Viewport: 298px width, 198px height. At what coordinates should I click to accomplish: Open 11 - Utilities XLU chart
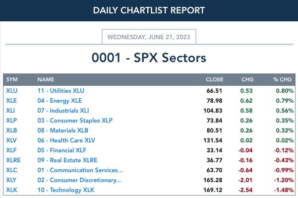pos(61,91)
